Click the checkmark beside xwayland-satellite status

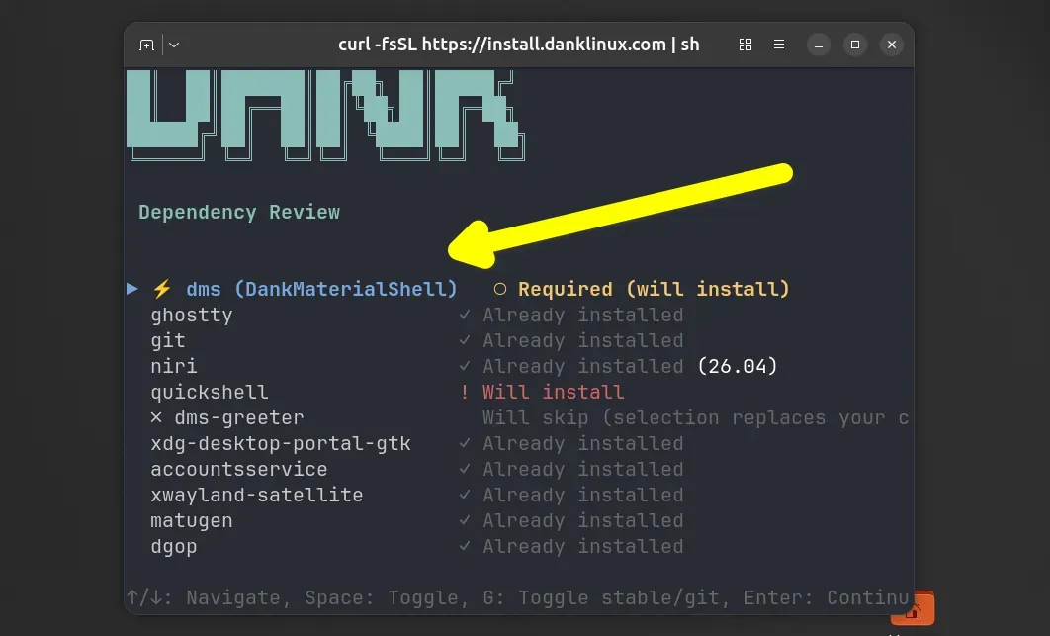(465, 495)
